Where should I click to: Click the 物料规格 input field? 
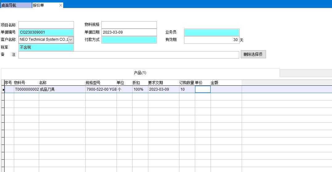coord(129,25)
